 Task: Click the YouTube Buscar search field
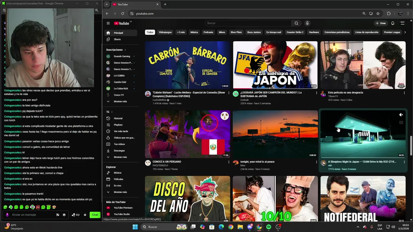[x=248, y=23]
